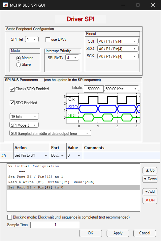Open the Value dropdown showing 0
161x241 pixels.
coord(75,156)
